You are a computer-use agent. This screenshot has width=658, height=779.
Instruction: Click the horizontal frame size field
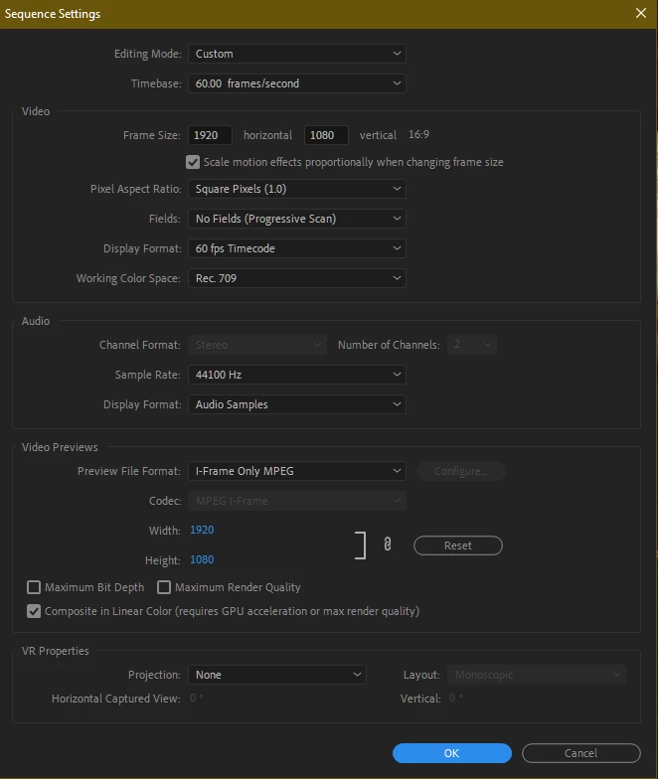(x=211, y=135)
